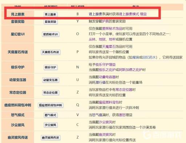
Task: Select the 极乐守护 name cell in first column
Action: click(x=18, y=67)
